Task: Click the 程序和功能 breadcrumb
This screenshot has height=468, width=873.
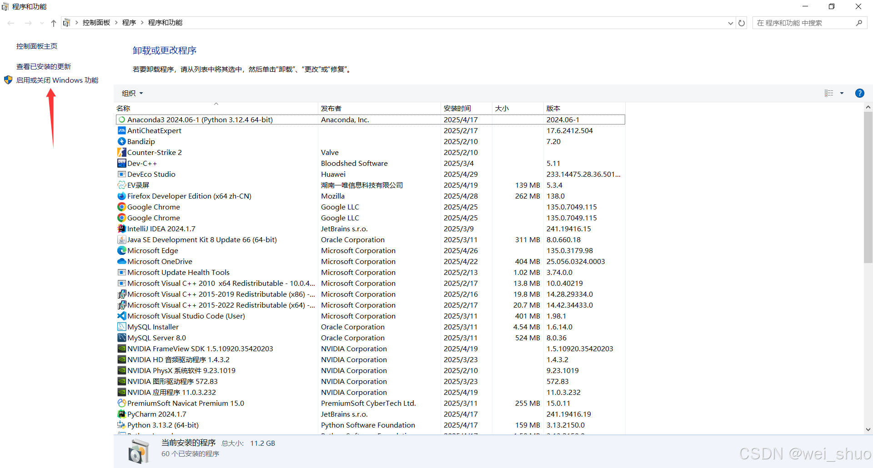Action: (165, 23)
